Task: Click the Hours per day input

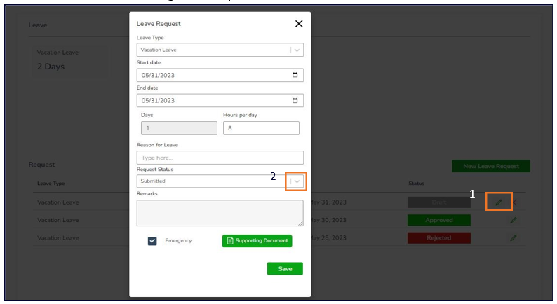Action: pos(261,128)
